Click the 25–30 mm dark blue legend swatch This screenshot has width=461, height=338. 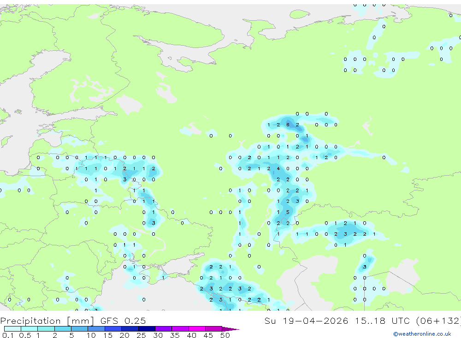click(x=147, y=329)
